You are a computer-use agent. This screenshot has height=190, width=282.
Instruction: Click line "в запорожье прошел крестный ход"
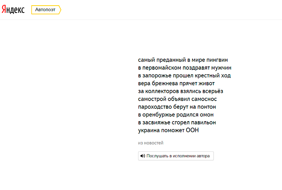point(184,76)
